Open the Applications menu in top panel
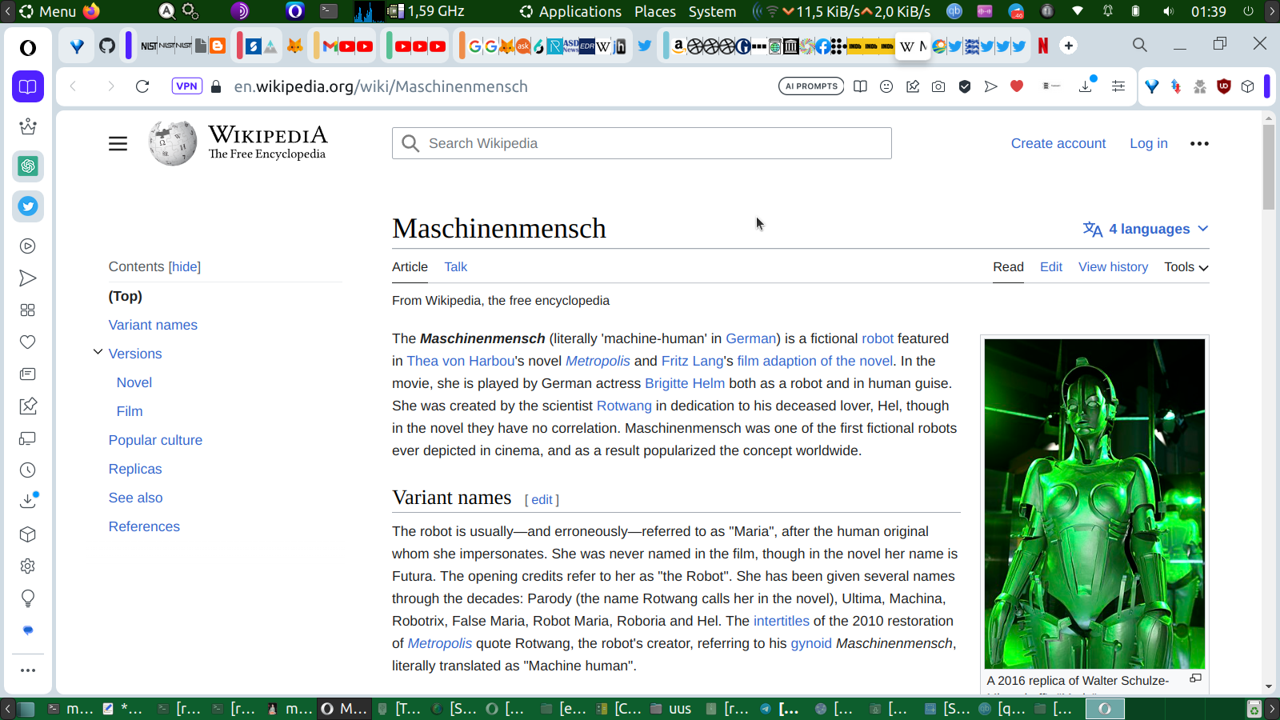This screenshot has height=720, width=1280. click(x=570, y=11)
